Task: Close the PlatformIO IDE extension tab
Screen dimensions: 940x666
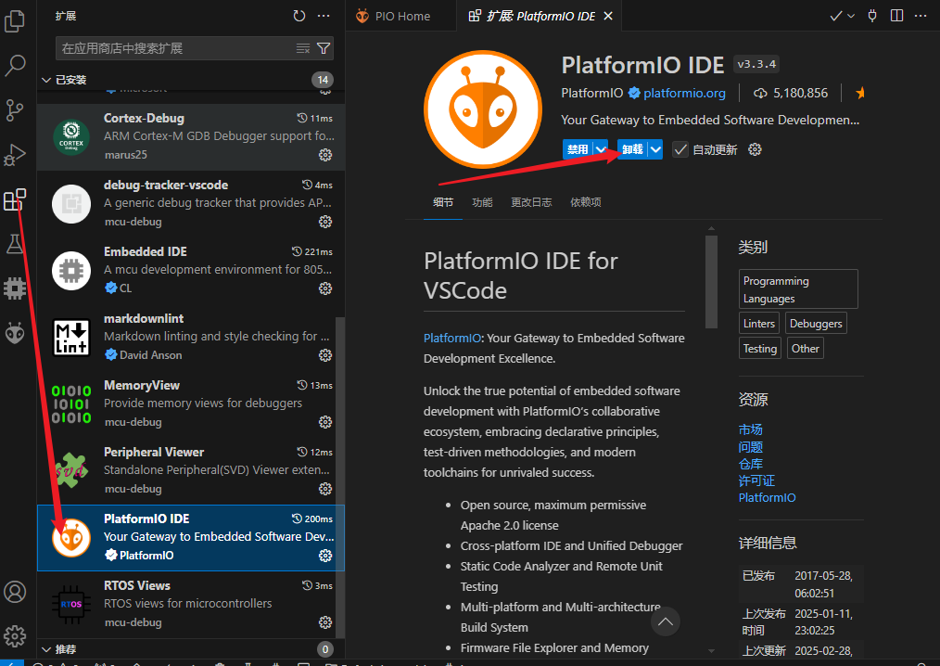Action: pyautogui.click(x=608, y=16)
